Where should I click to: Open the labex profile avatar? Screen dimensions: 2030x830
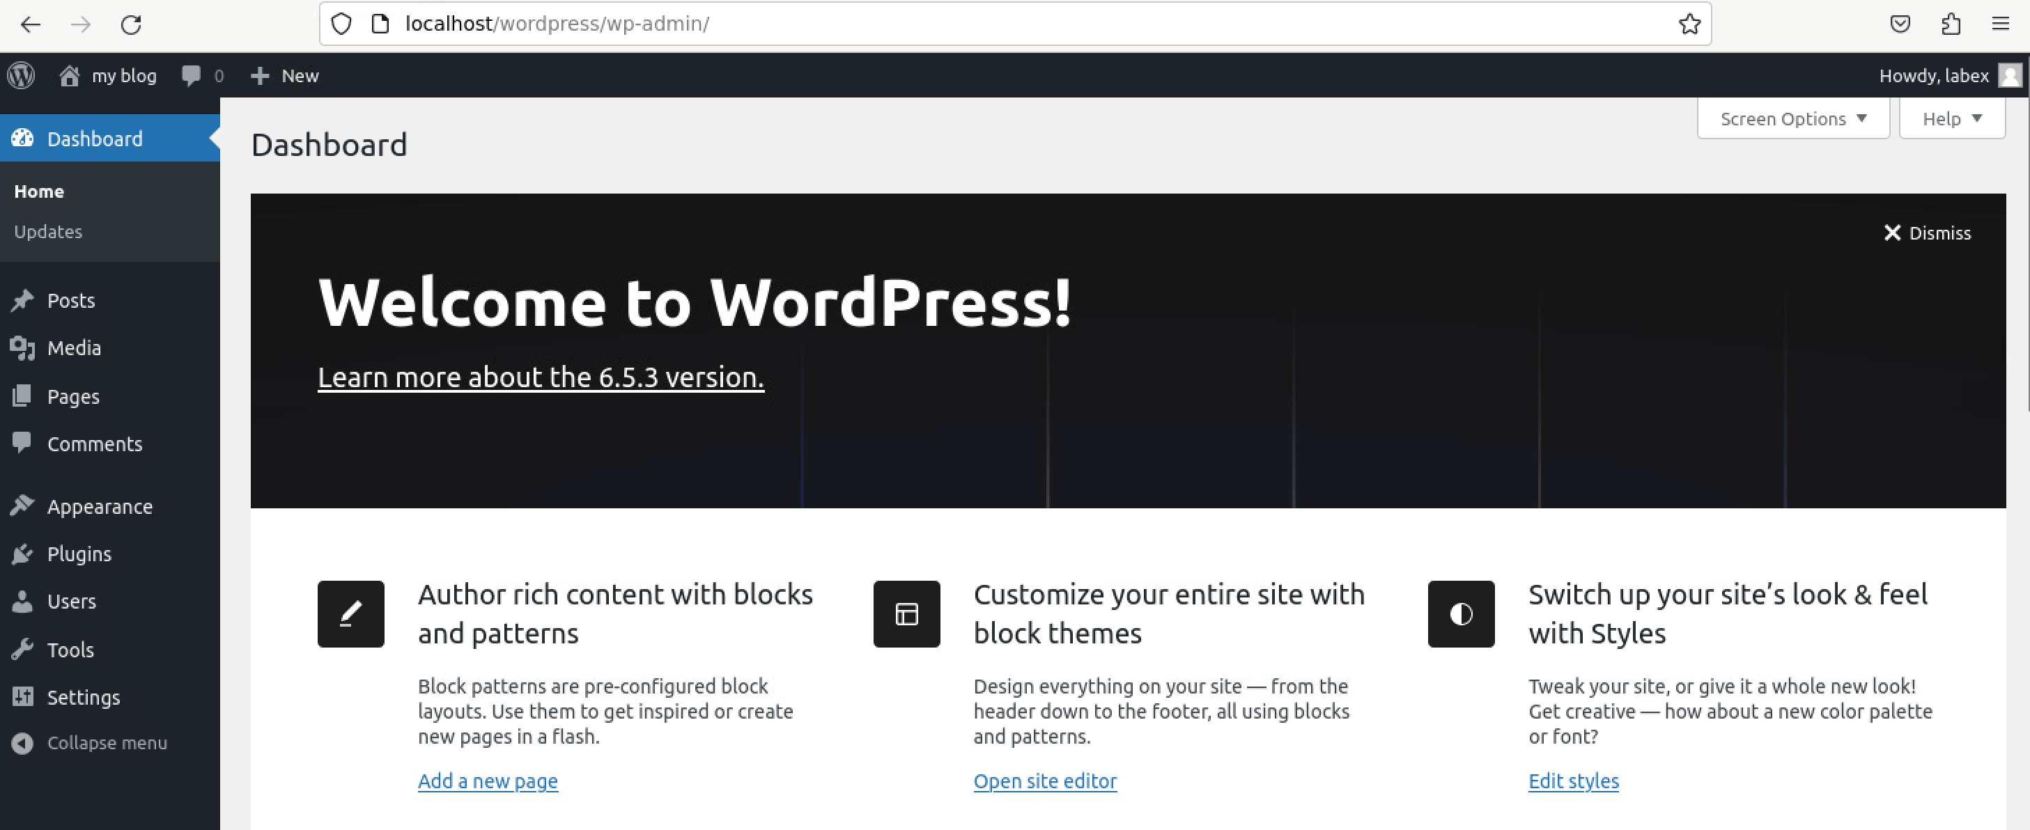[x=2011, y=75]
